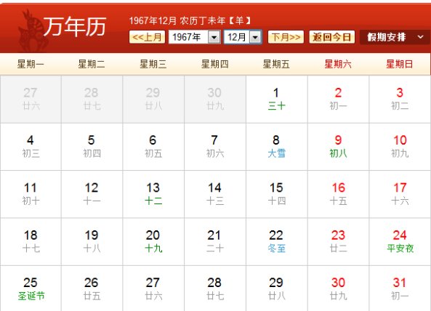Select December 10 (初九)
The image size is (431, 311).
click(x=400, y=147)
